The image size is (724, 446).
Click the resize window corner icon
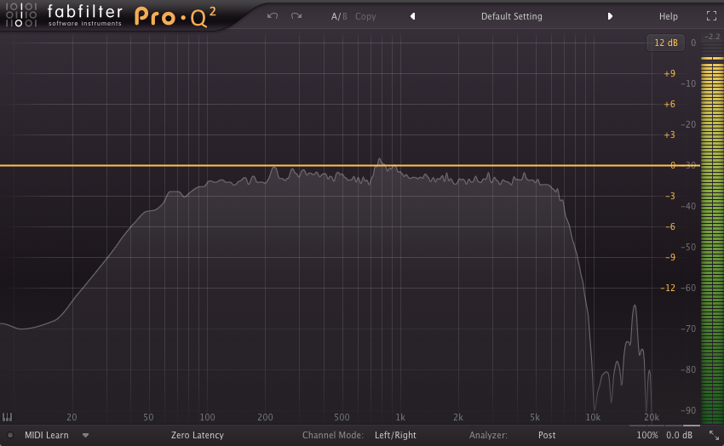point(714,435)
